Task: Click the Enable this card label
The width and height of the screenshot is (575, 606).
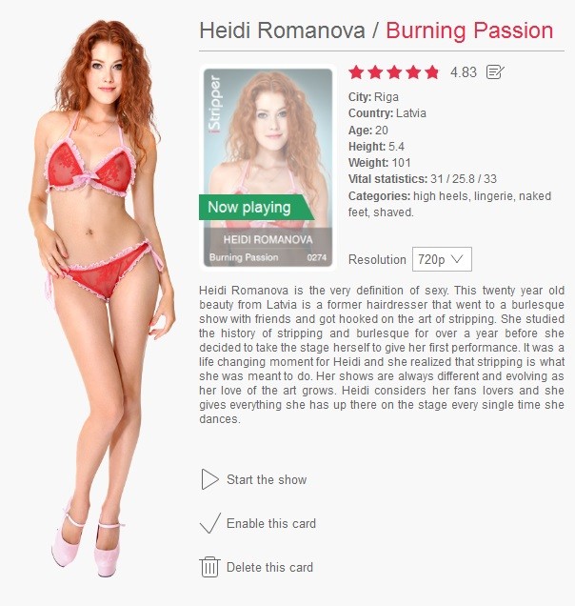Action: [x=271, y=523]
